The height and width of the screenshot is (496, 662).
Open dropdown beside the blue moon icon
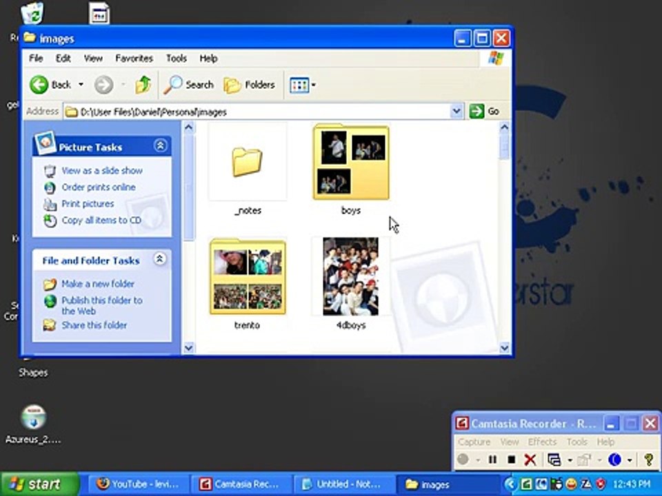tap(630, 459)
